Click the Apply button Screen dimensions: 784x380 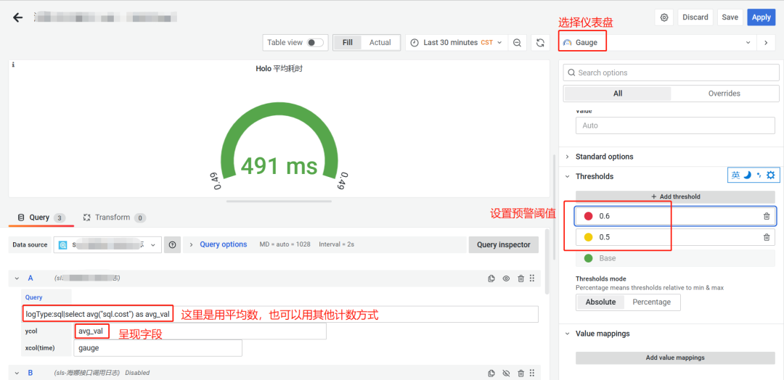761,17
